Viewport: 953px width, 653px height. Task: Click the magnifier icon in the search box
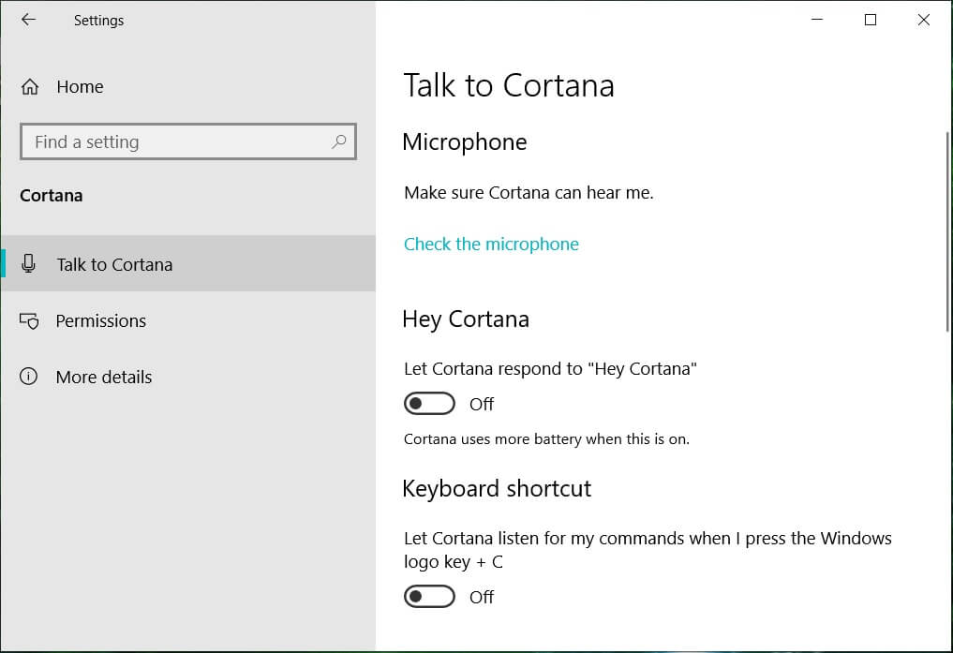pyautogui.click(x=338, y=141)
